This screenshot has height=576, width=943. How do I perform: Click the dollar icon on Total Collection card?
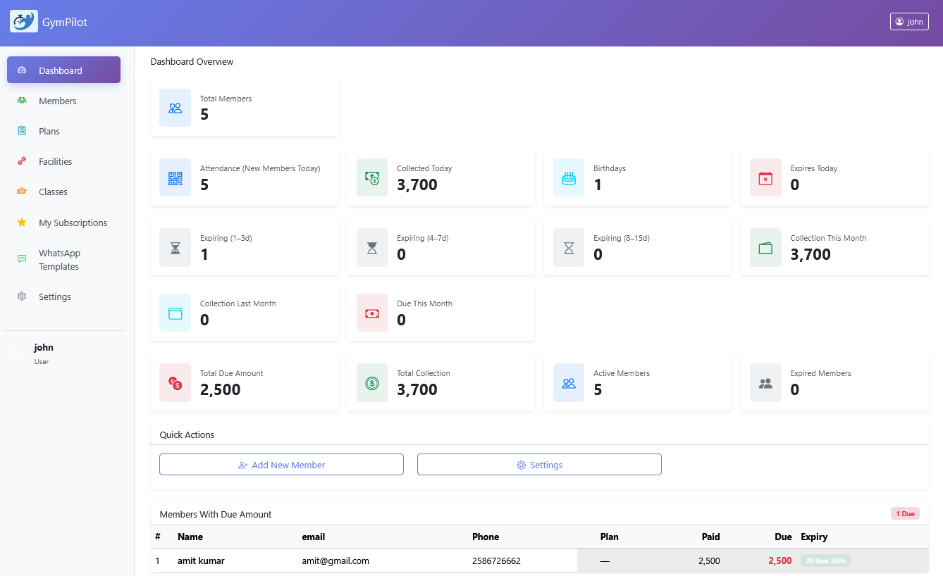[371, 382]
